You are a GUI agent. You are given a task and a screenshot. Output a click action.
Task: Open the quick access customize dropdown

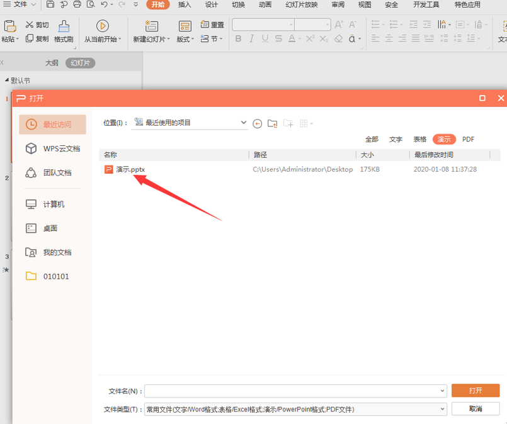[136, 4]
